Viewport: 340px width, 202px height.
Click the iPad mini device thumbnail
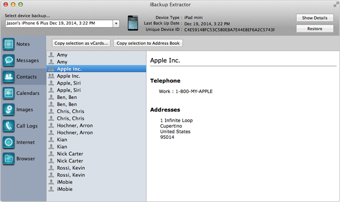tap(133, 23)
